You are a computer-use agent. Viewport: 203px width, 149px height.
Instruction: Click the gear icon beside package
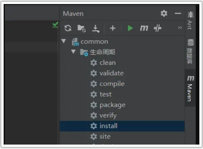(x=94, y=105)
